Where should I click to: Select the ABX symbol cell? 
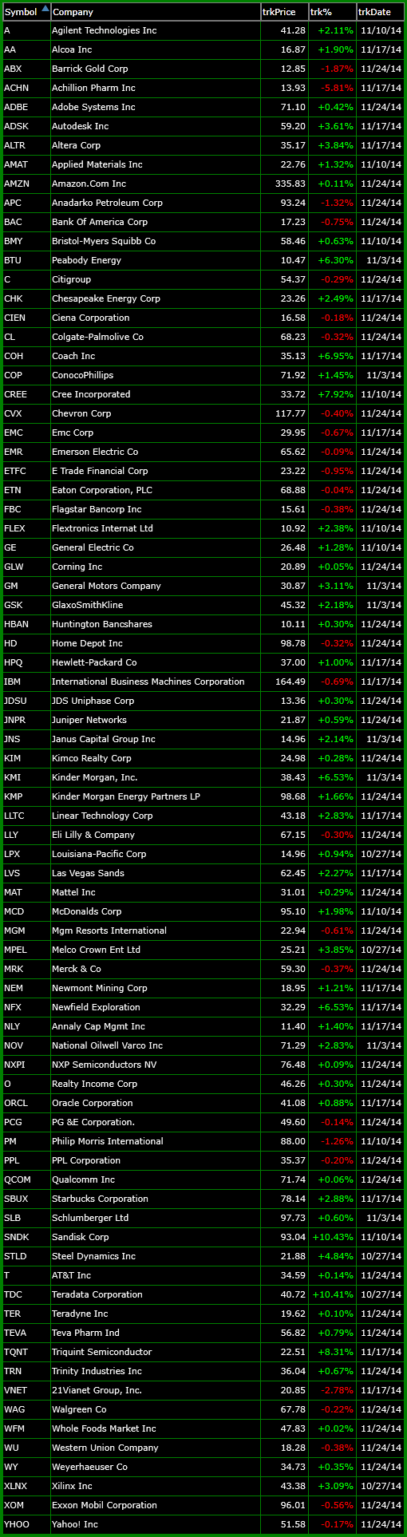pyautogui.click(x=26, y=69)
